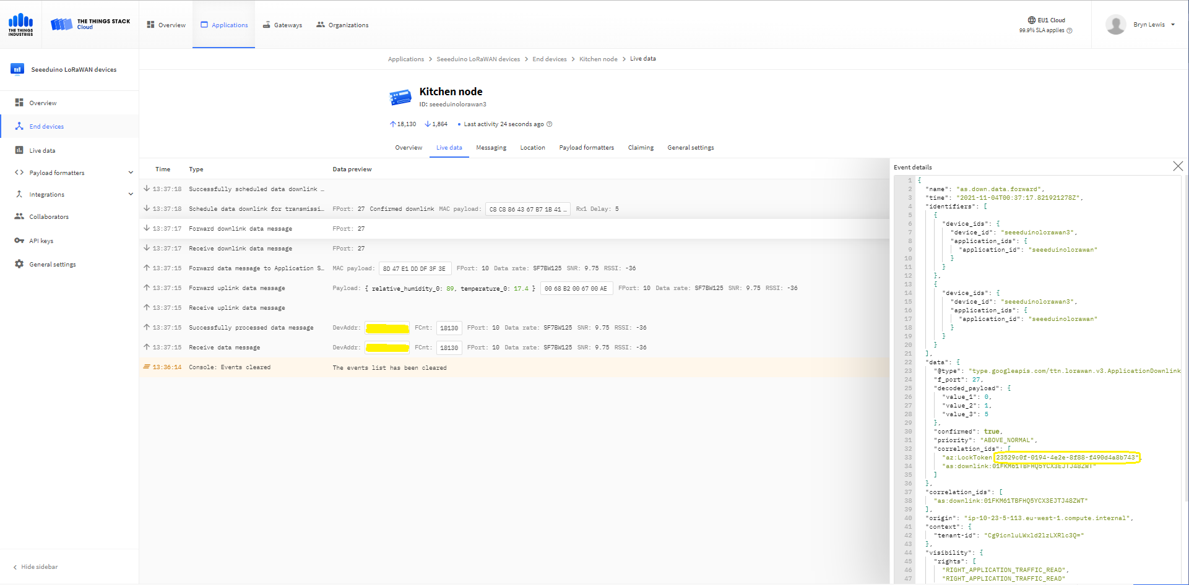Screen dimensions: 1189x585
Task: Switch to the Messaging tab
Action: [491, 148]
